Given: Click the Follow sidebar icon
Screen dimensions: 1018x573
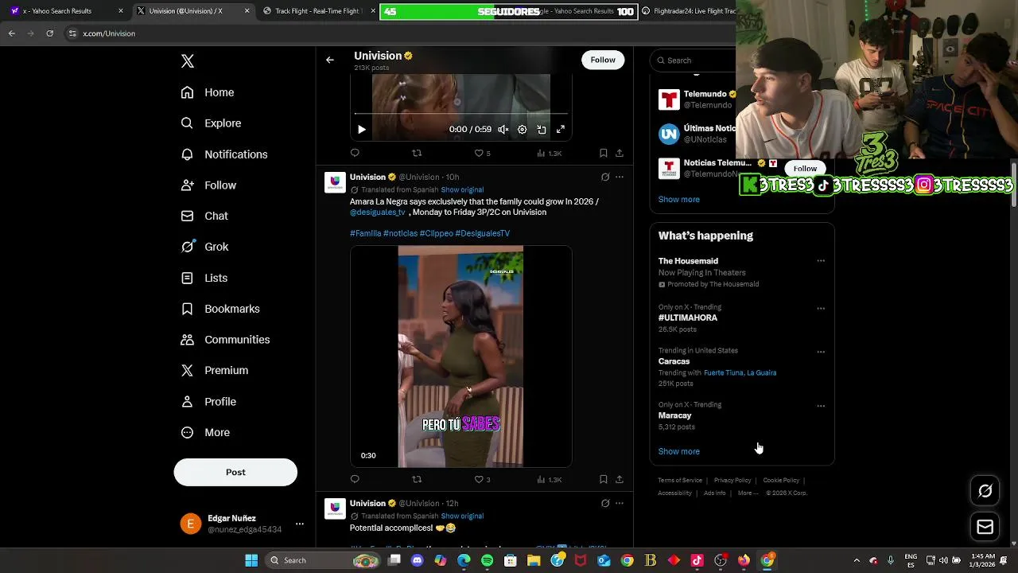Looking at the screenshot, I should click(x=187, y=185).
